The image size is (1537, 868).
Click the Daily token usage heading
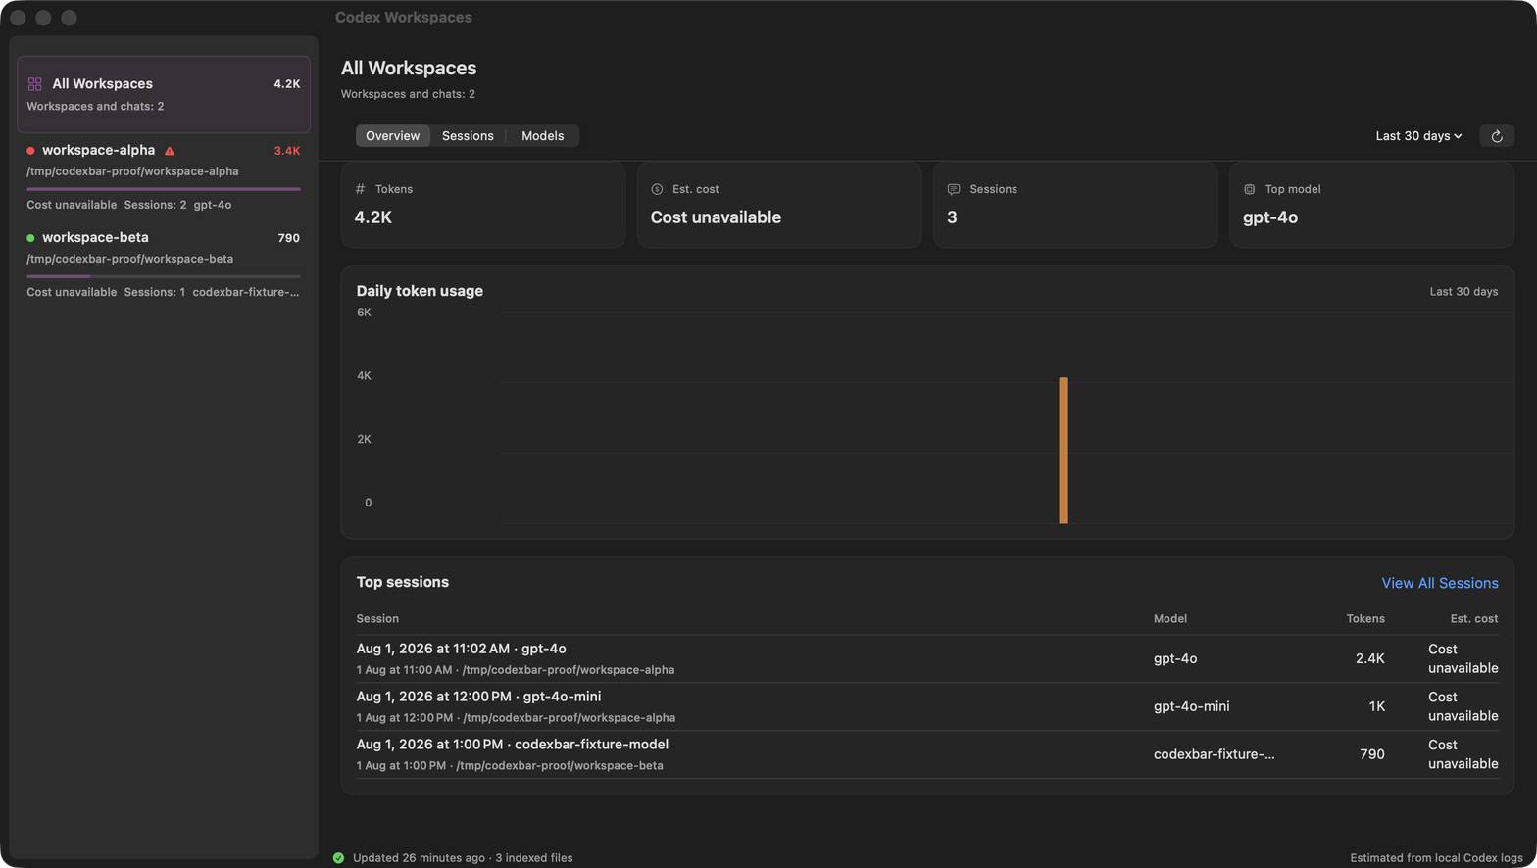420,291
